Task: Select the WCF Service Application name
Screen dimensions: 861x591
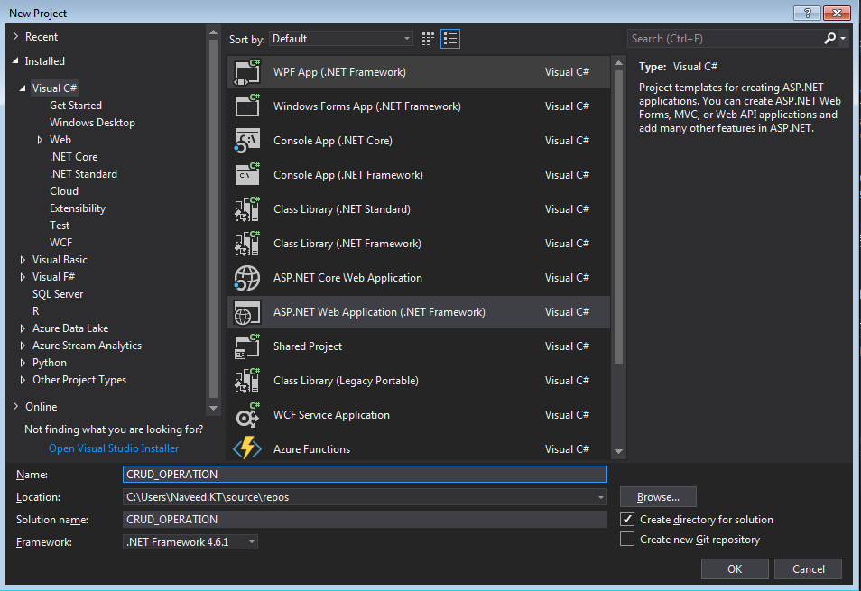Action: [331, 415]
